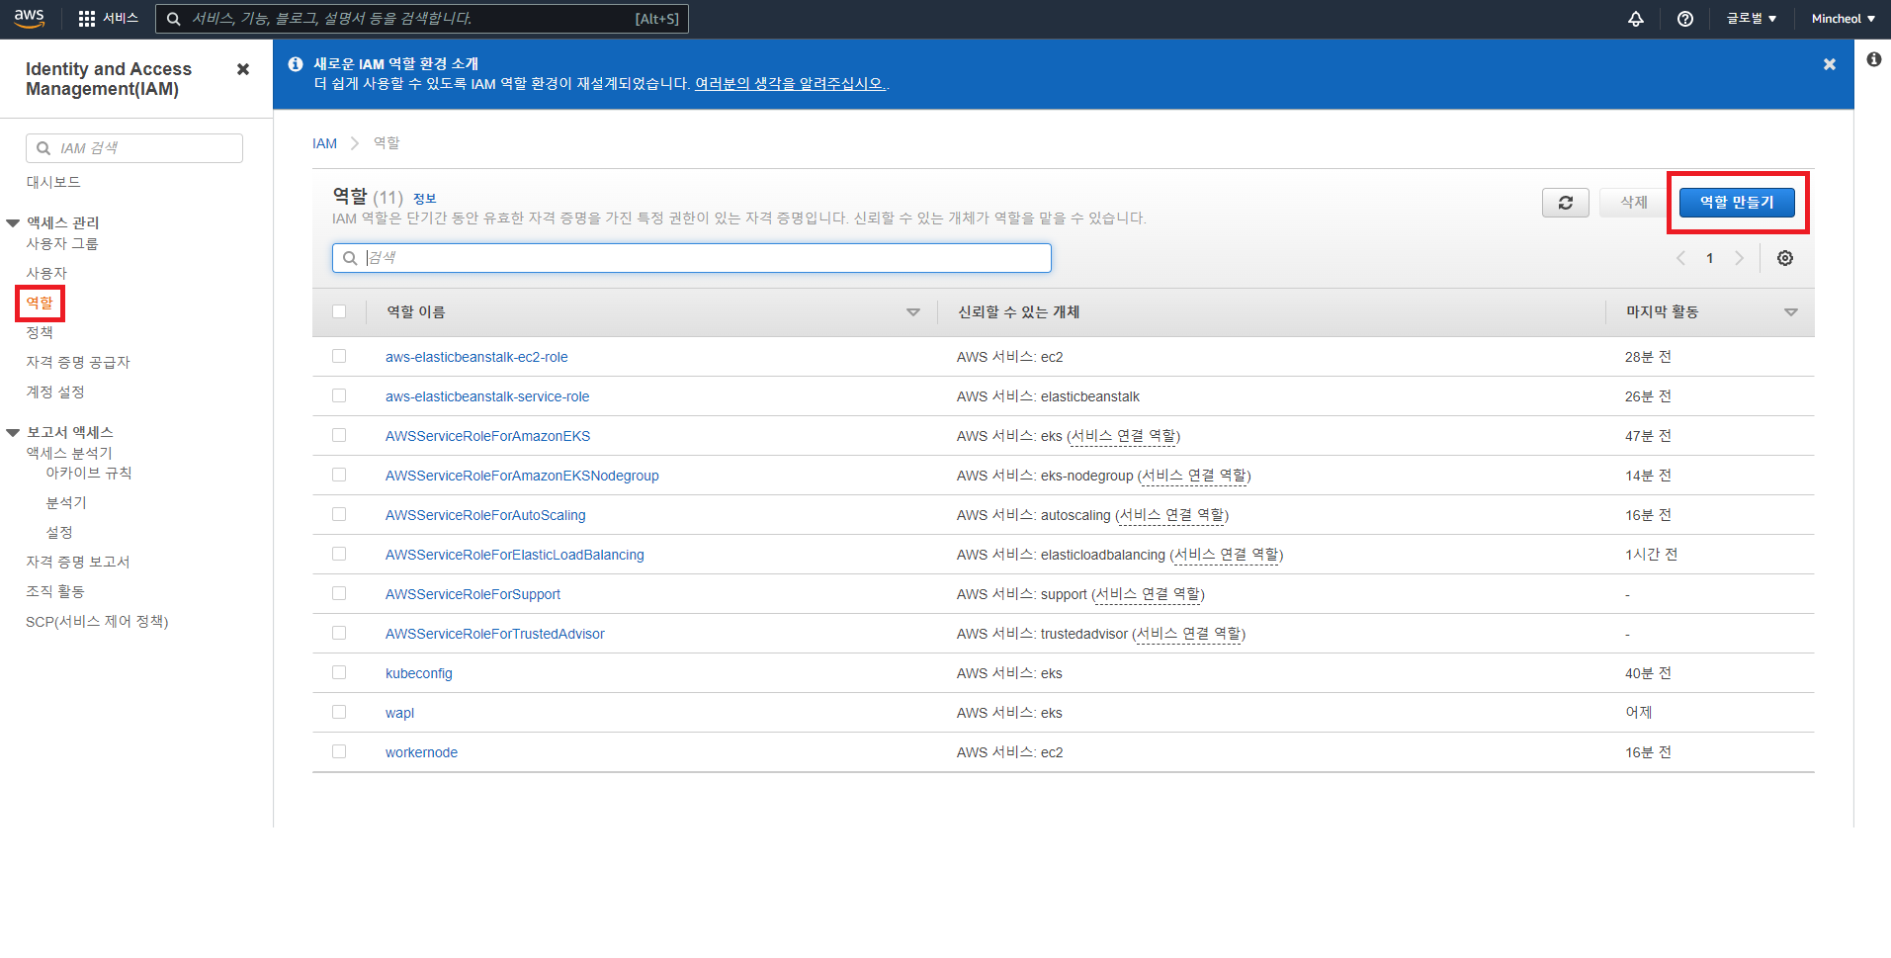The image size is (1891, 958).
Task: Open 대시보드 in the sidebar
Action: (53, 182)
